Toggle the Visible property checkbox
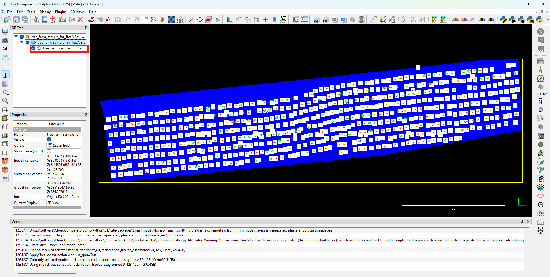This screenshot has width=550, height=277. (x=49, y=140)
